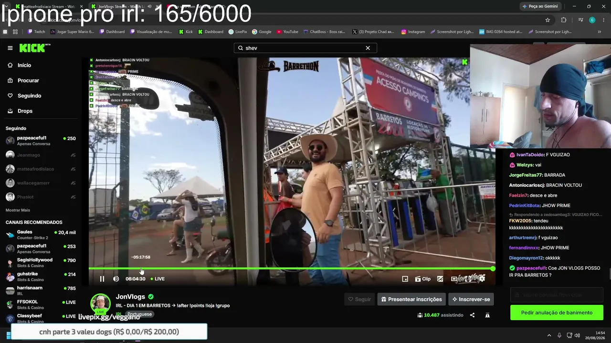Open the Kick hamburger menu
611x343 pixels.
(x=10, y=48)
